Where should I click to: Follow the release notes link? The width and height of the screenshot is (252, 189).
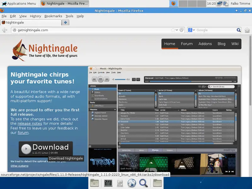(30, 123)
